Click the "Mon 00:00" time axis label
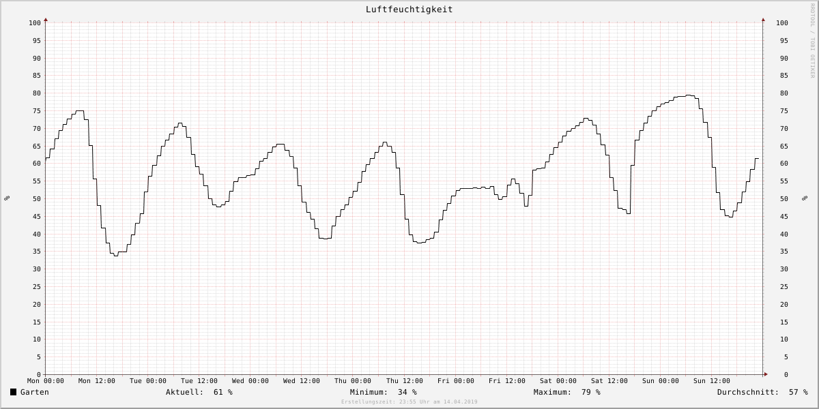This screenshot has height=409, width=819. pyautogui.click(x=46, y=381)
